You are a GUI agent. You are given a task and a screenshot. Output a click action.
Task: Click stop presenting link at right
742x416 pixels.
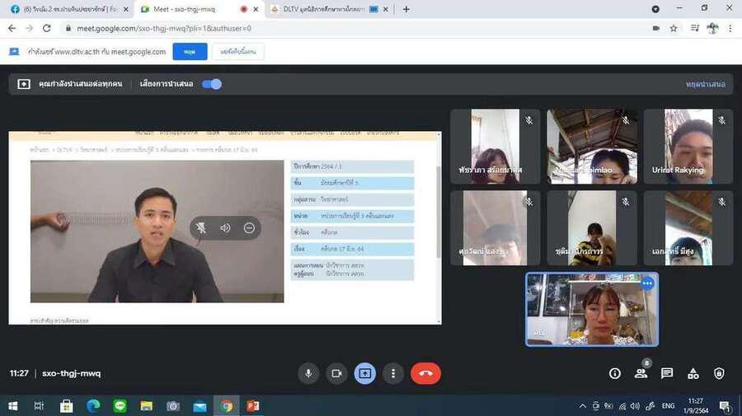(x=705, y=84)
